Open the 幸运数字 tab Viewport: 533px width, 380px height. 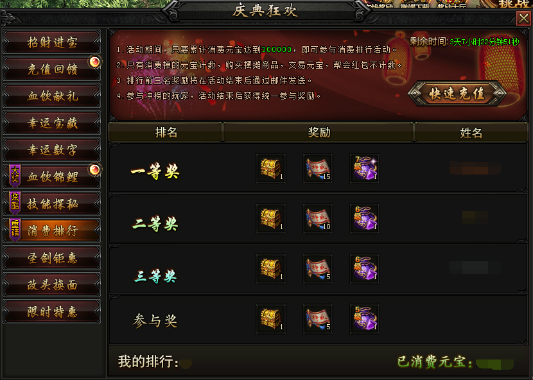pos(52,150)
